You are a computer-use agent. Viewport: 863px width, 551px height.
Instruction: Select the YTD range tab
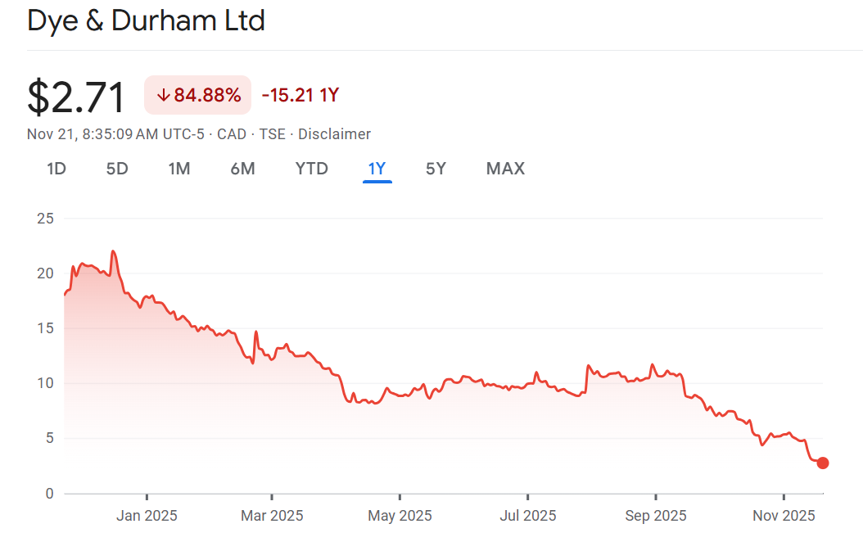[311, 169]
